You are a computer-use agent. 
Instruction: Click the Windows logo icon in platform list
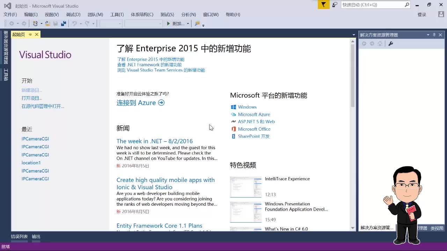click(233, 107)
